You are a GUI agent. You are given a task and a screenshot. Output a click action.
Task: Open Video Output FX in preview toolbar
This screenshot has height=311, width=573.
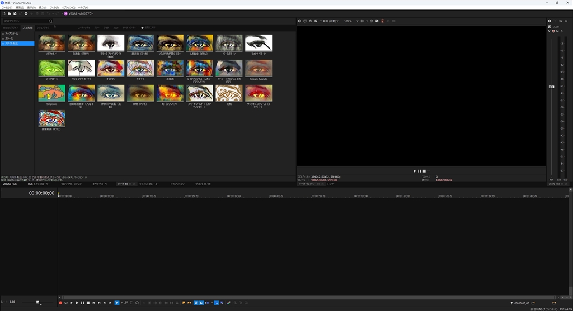(311, 21)
